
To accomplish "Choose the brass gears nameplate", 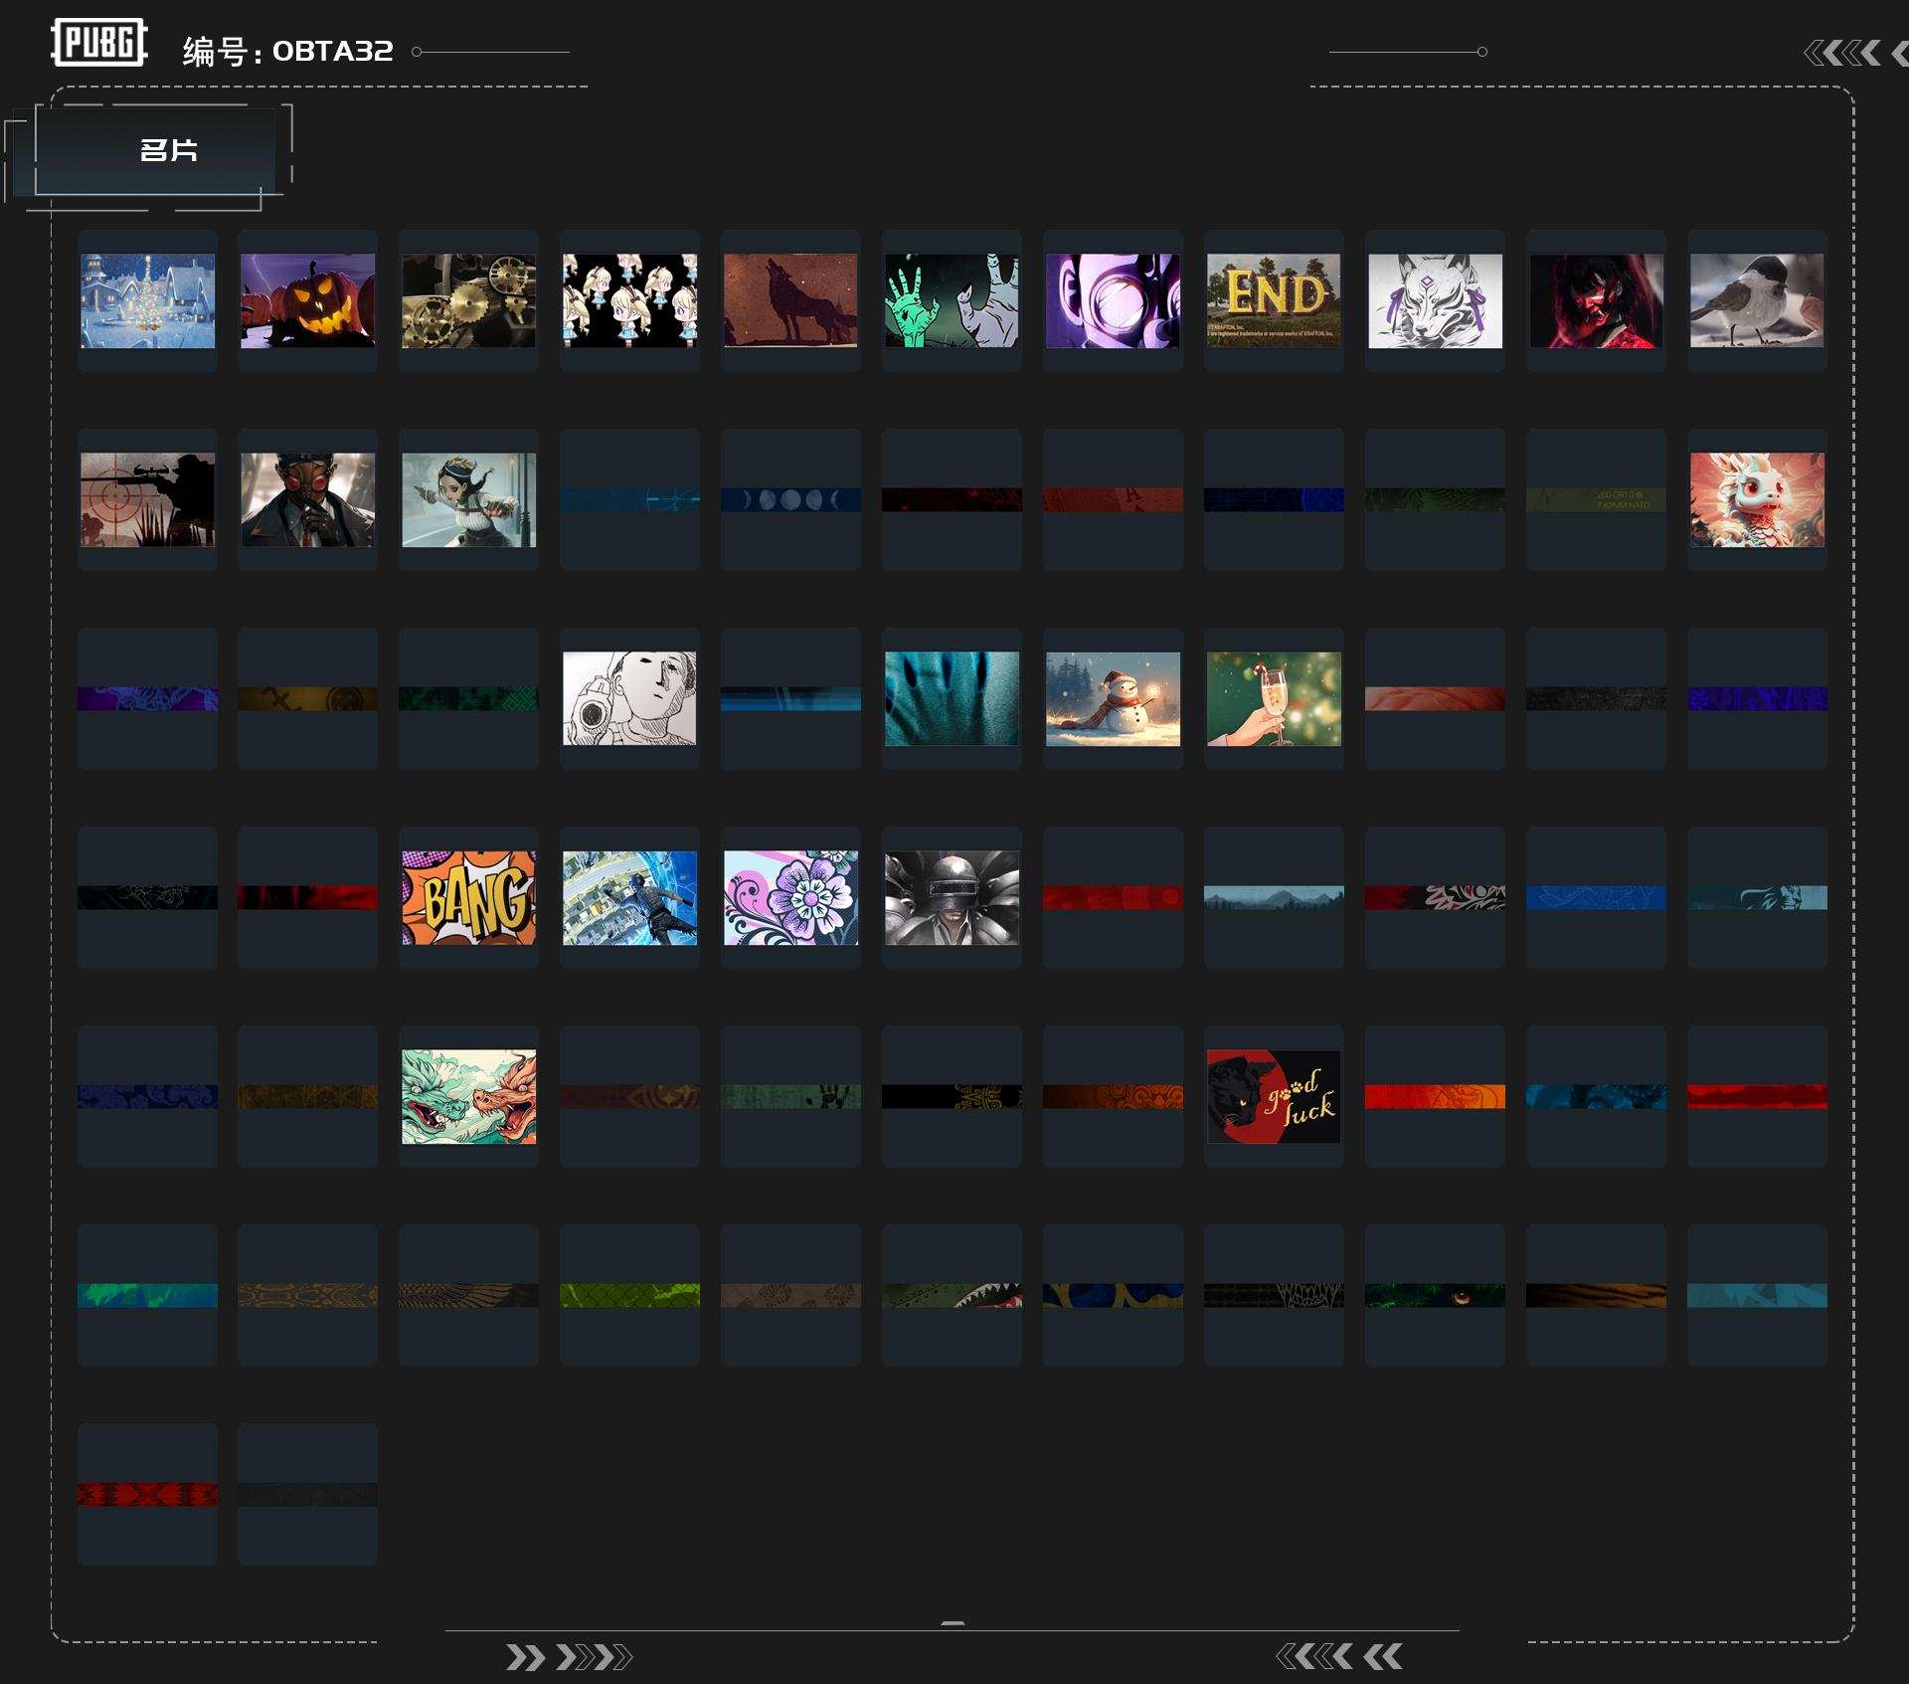I will (469, 300).
